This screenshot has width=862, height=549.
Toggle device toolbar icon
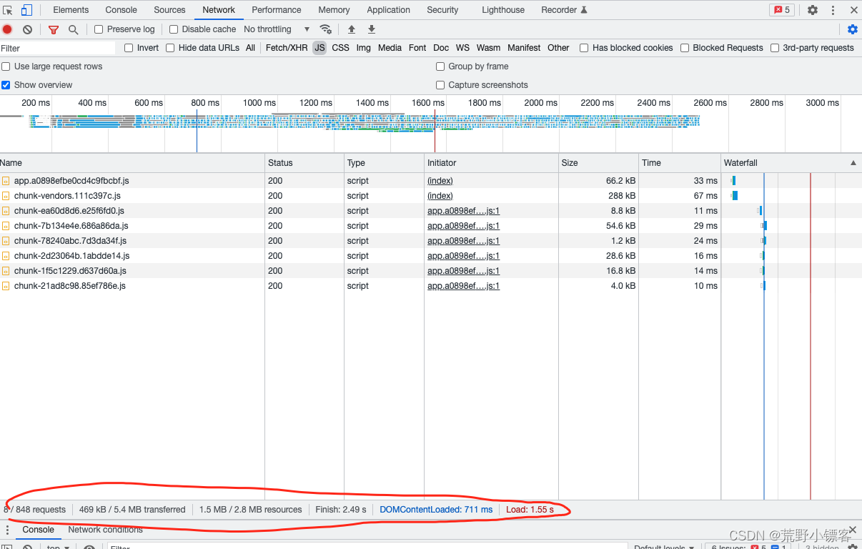coord(26,10)
